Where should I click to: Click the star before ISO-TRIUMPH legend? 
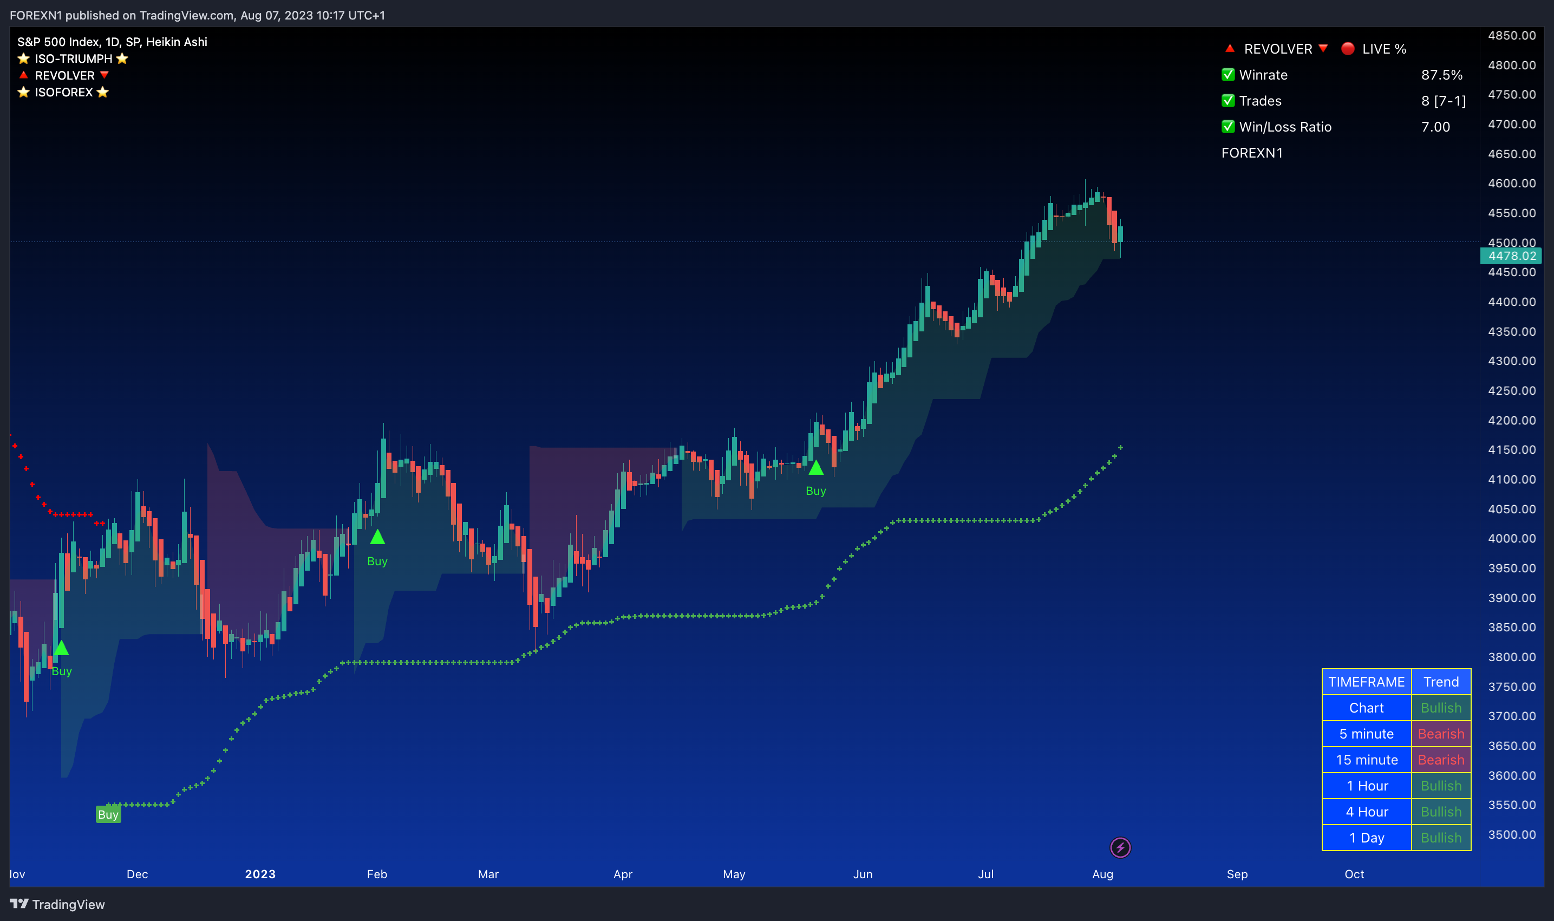point(24,58)
